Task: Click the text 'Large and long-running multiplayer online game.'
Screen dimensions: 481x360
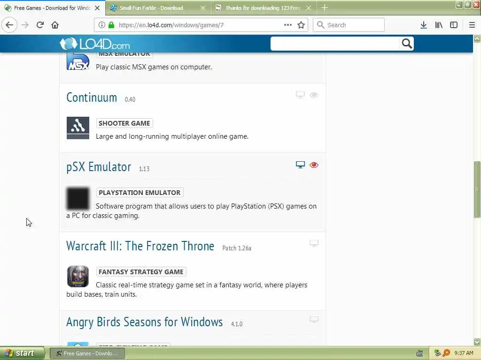Action: 172,136
